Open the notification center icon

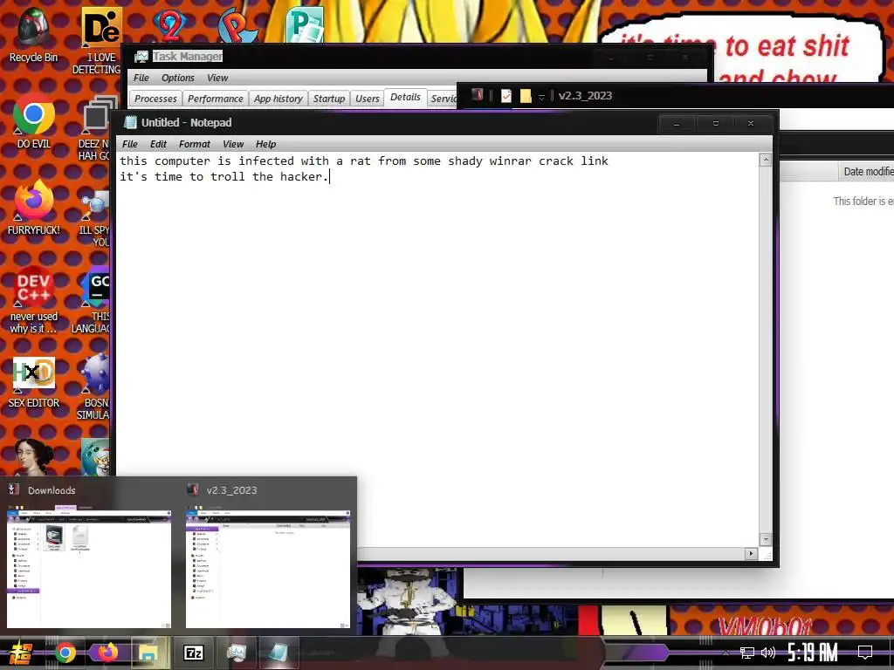865,653
